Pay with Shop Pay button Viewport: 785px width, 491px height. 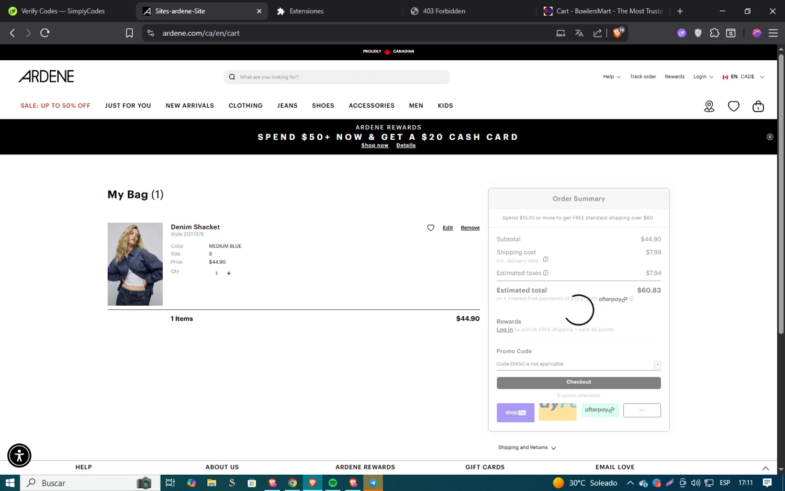515,412
